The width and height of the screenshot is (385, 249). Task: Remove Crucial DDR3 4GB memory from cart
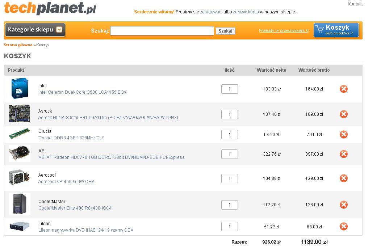point(343,135)
